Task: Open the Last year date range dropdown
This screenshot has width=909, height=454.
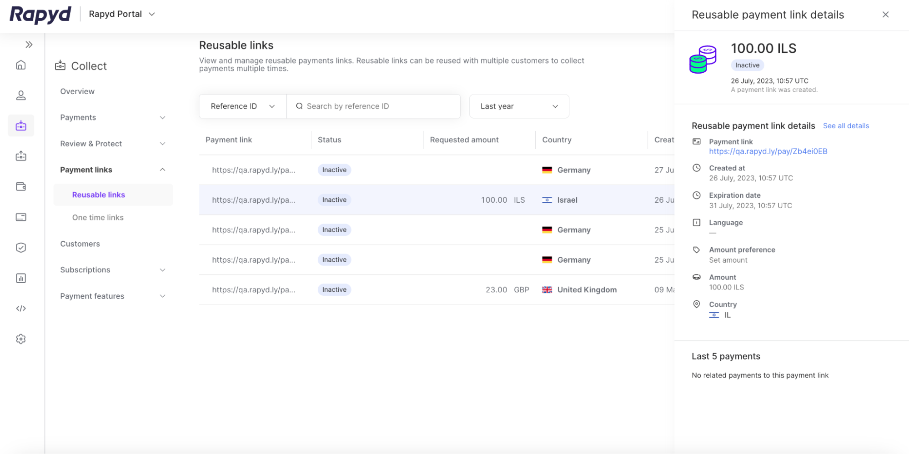Action: [519, 106]
